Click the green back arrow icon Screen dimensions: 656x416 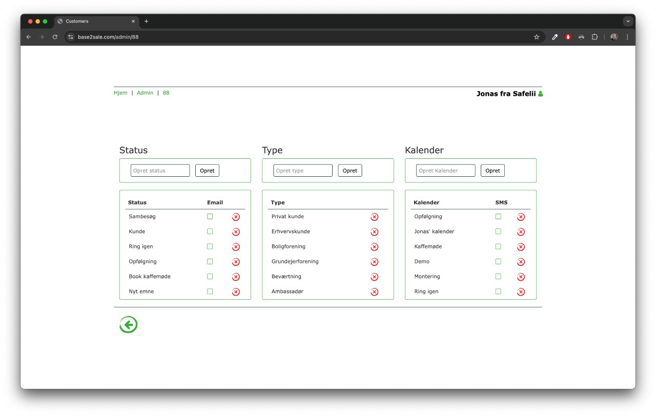tap(129, 325)
